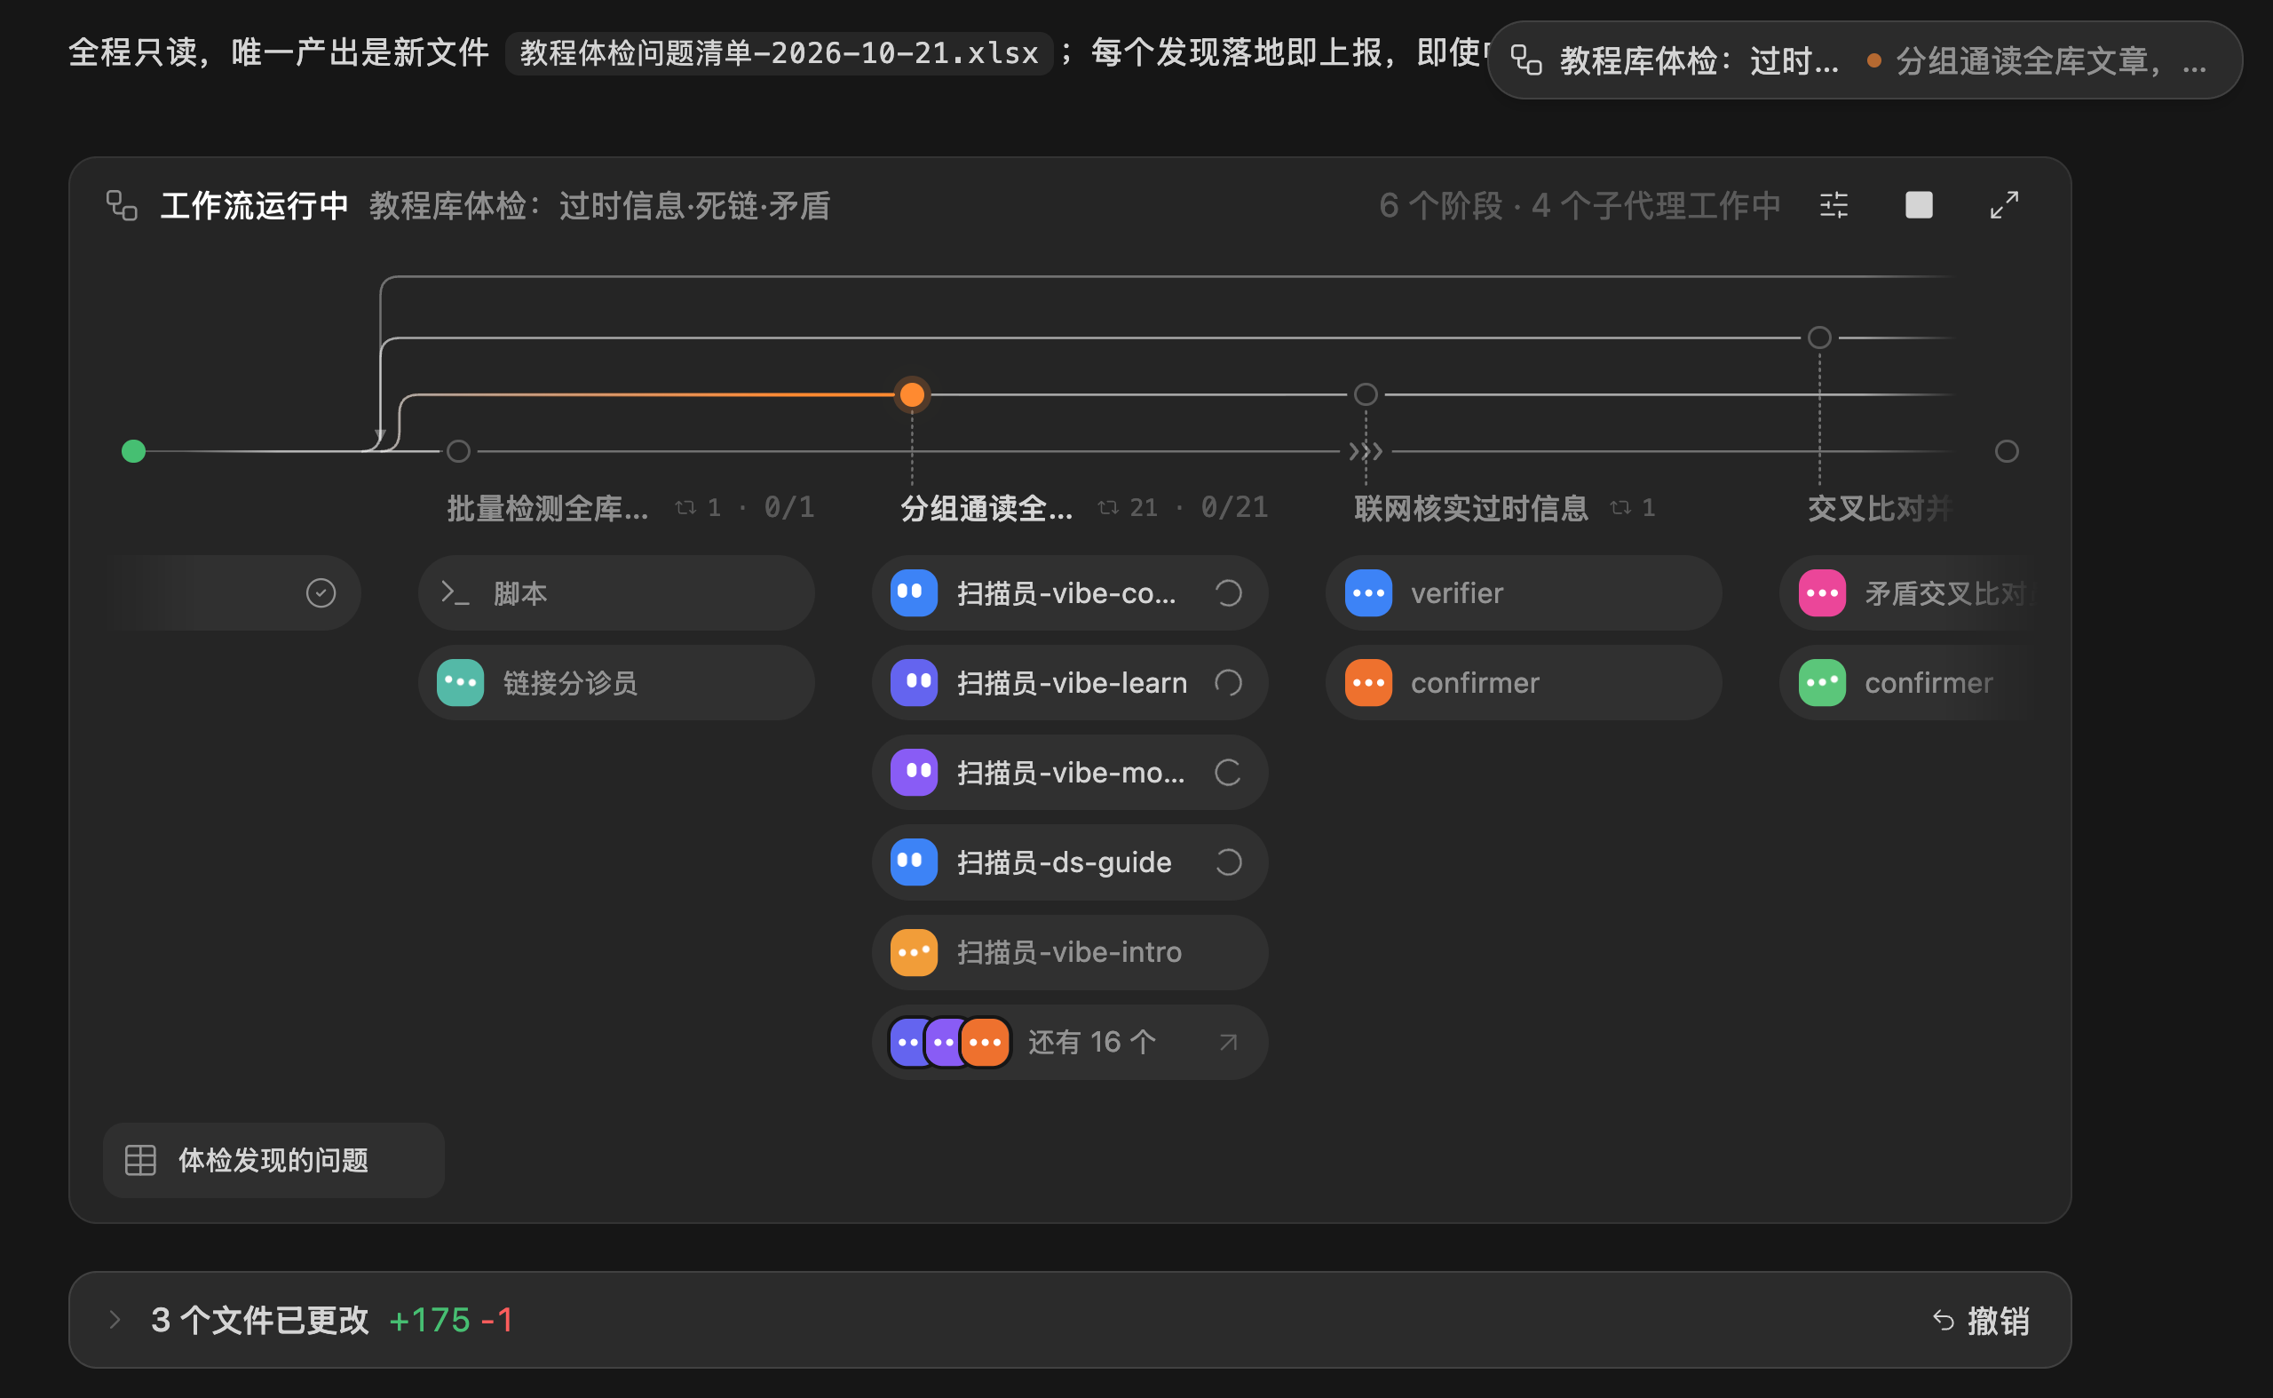Click the table icon beside 体检发现的问题

click(x=140, y=1160)
